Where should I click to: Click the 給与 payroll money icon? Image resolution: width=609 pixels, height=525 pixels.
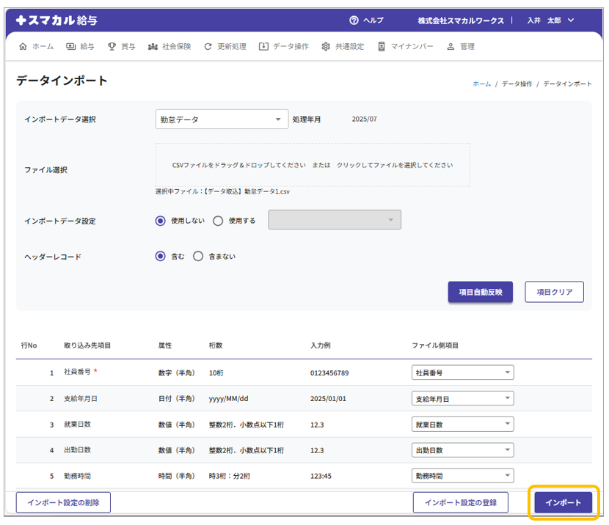tap(71, 46)
